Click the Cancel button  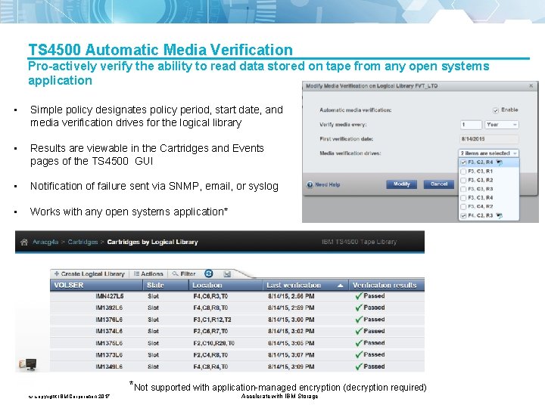coord(438,184)
